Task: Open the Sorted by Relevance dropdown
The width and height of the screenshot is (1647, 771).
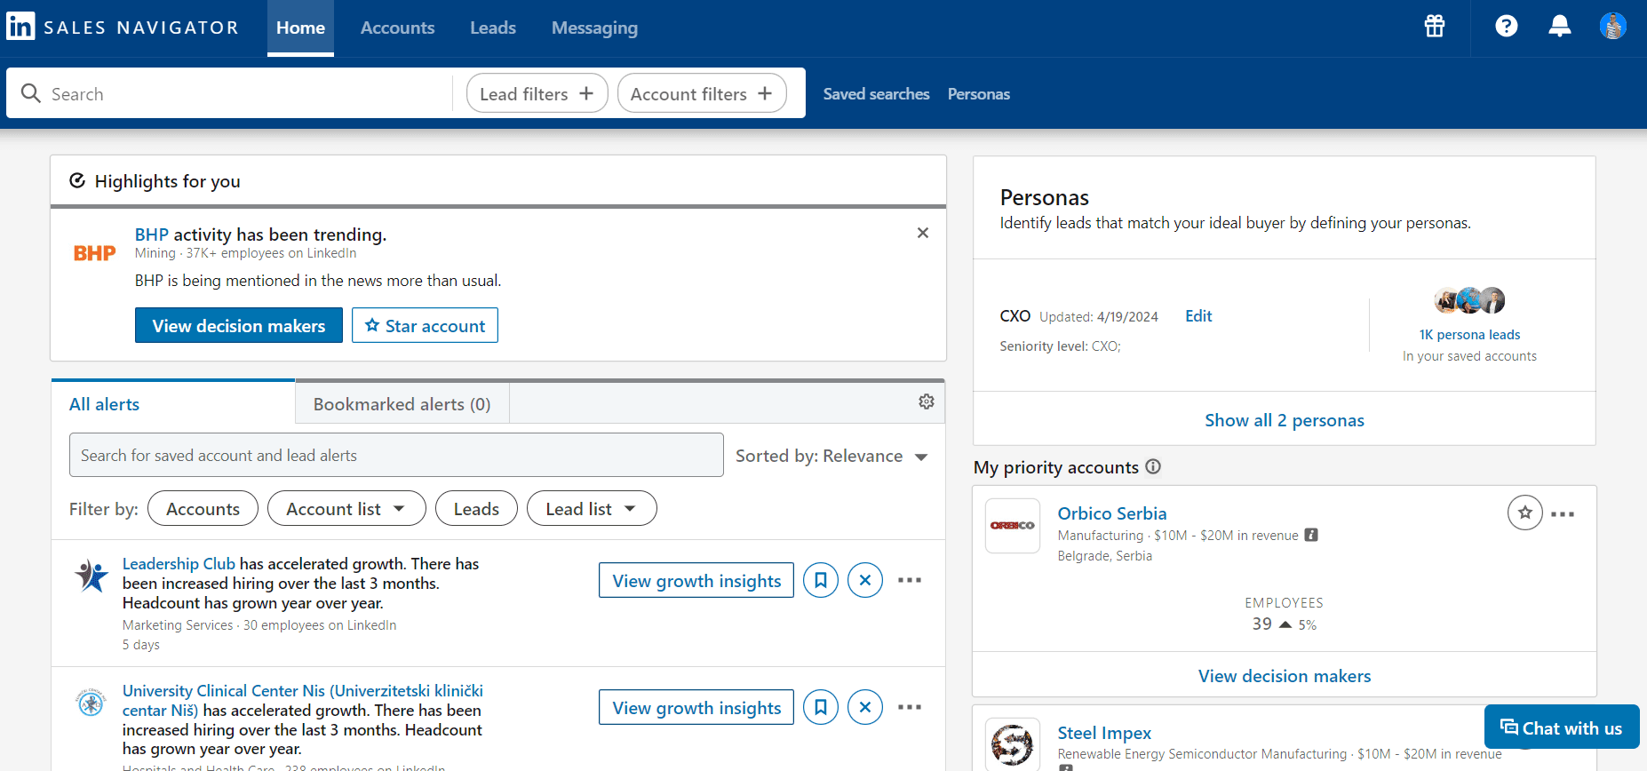Action: (x=831, y=456)
